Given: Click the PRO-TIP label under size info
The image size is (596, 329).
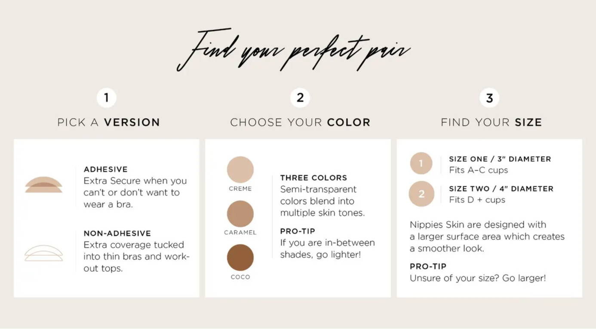Looking at the screenshot, I should (428, 266).
